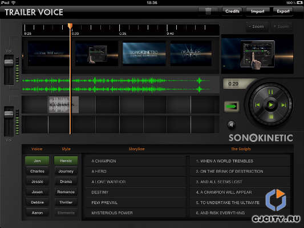Click the minus Zoom button

coord(257,27)
